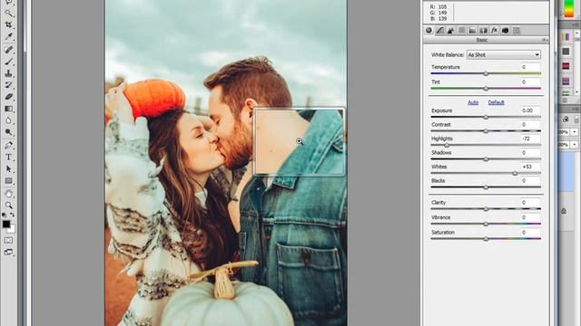581x326 pixels.
Task: Select the Eraser tool
Action: [x=8, y=97]
